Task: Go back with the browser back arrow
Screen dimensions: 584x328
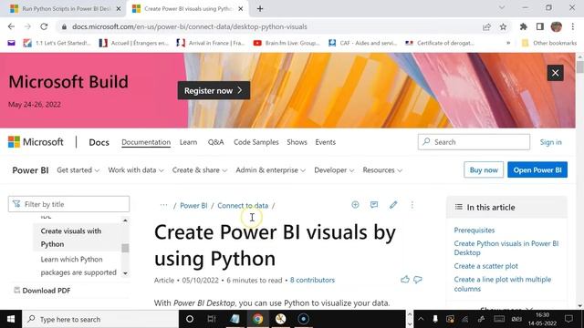Action: (x=11, y=26)
